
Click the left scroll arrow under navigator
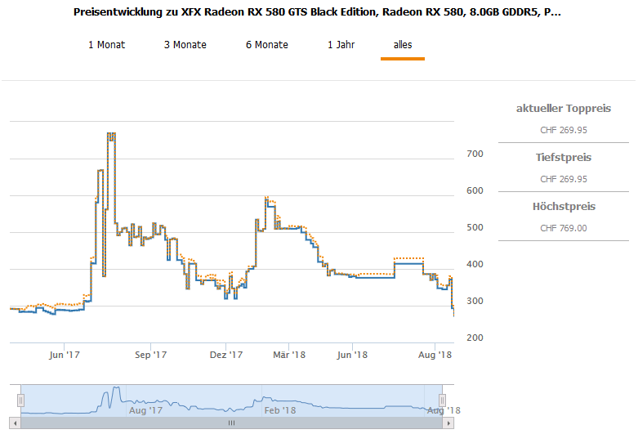15,423
